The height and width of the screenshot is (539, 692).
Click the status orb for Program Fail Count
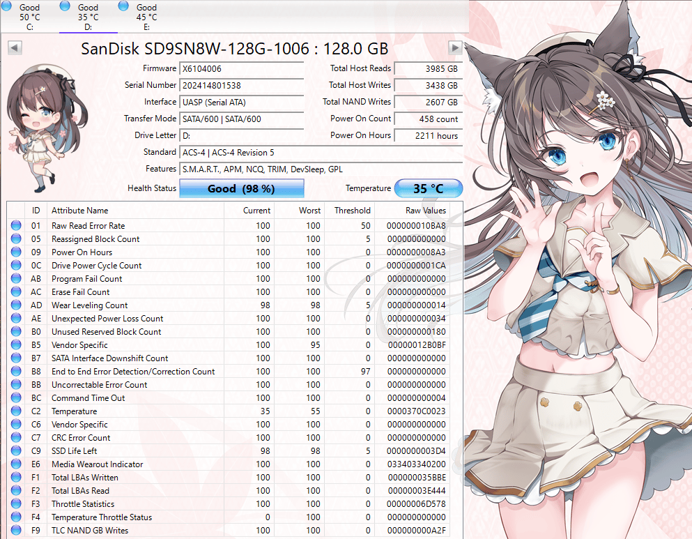(x=16, y=278)
